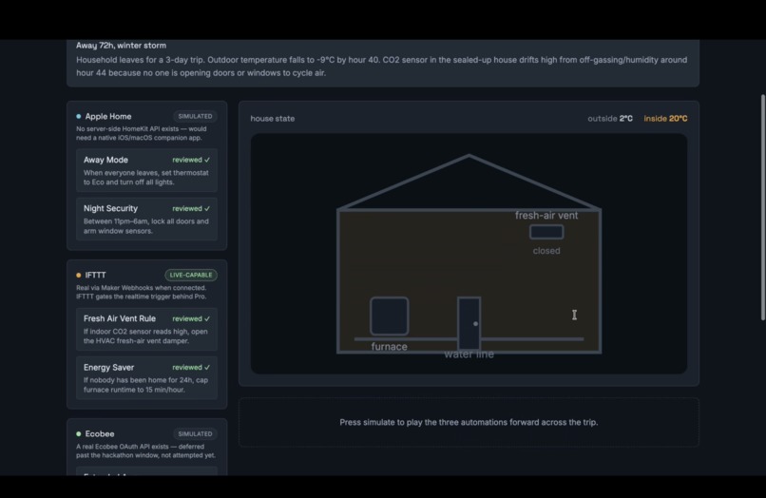Click the 'furnace' label in the diagram
766x498 pixels.
(390, 347)
